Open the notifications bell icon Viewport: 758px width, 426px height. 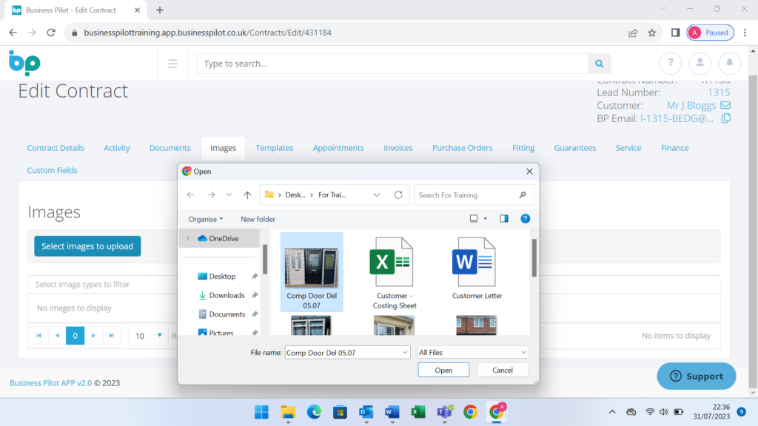729,64
